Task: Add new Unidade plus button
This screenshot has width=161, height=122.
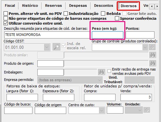Action: click(147, 110)
